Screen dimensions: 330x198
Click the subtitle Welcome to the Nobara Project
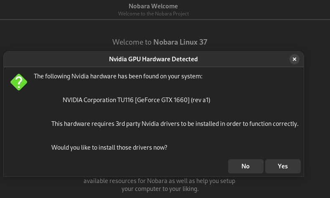153,14
